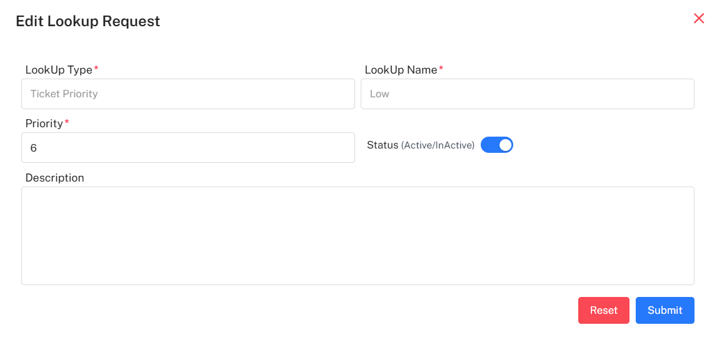Image resolution: width=717 pixels, height=345 pixels.
Task: Click the Edit Lookup Request heading
Action: [88, 21]
